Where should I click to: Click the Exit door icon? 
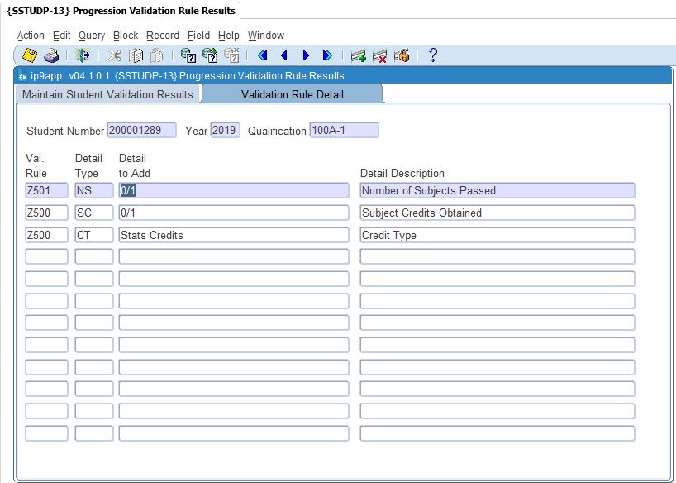(x=83, y=55)
